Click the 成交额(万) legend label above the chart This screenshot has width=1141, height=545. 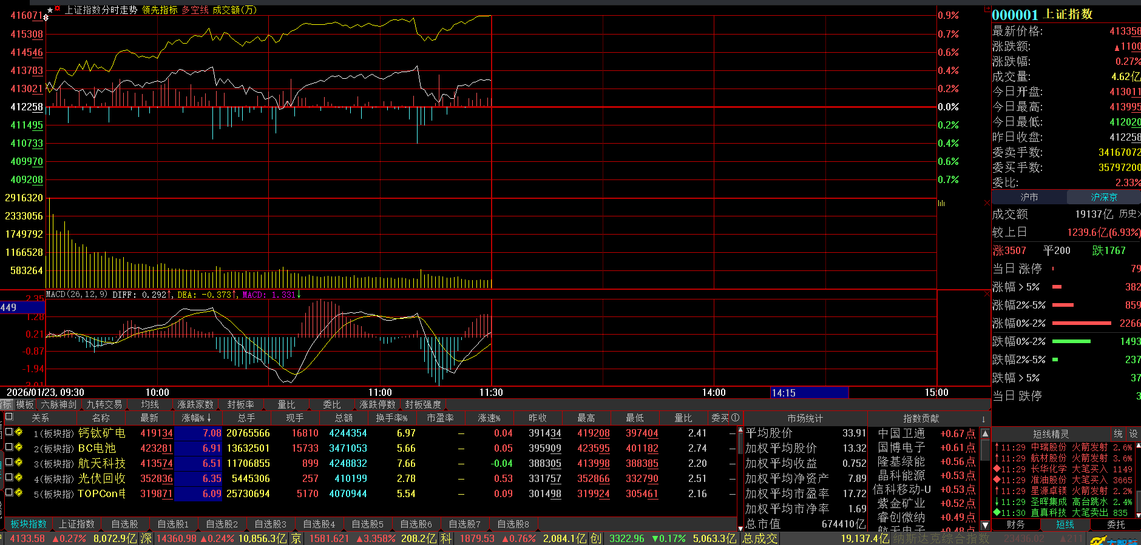tap(234, 10)
